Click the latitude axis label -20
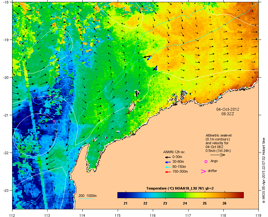 tap(7, 77)
